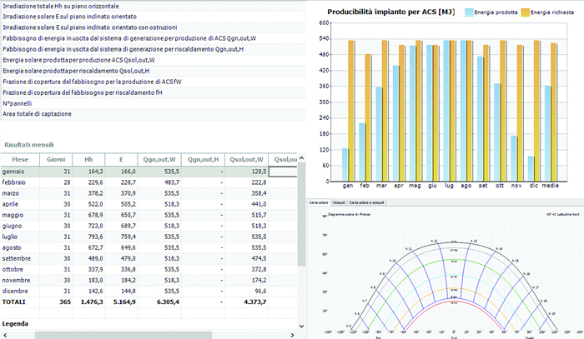Click the Qsol,out,W column header
Viewport: 584px width, 339px height.
point(247,158)
